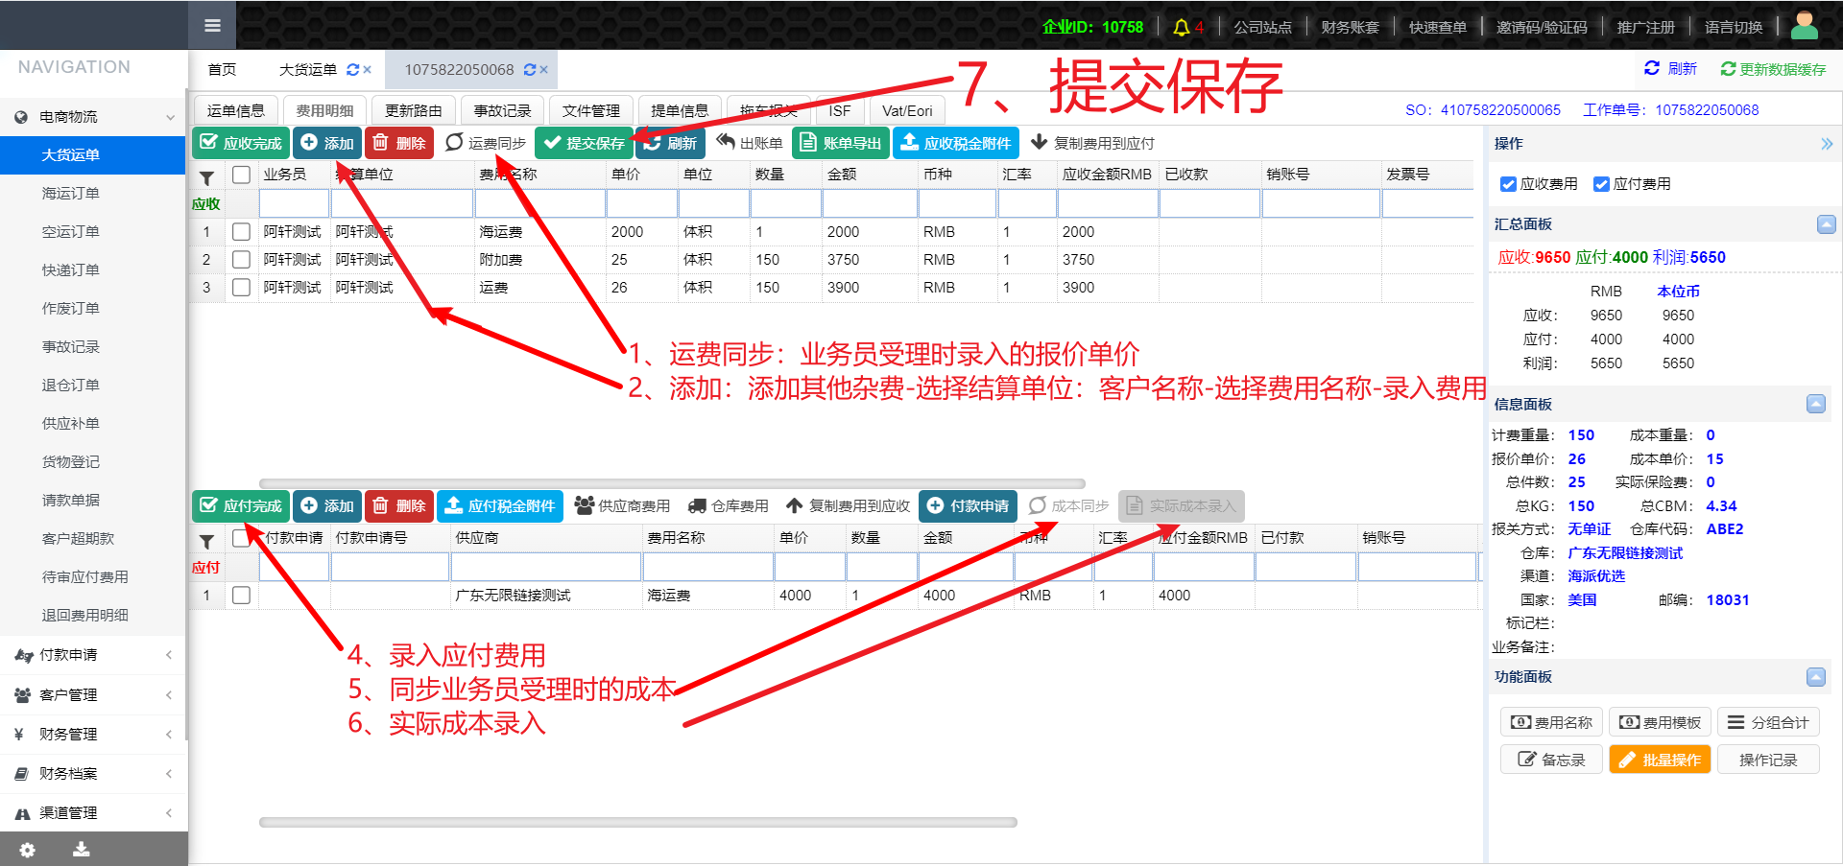1843x866 pixels.
Task: Check the 运费 receivable row checkbox
Action: [241, 287]
